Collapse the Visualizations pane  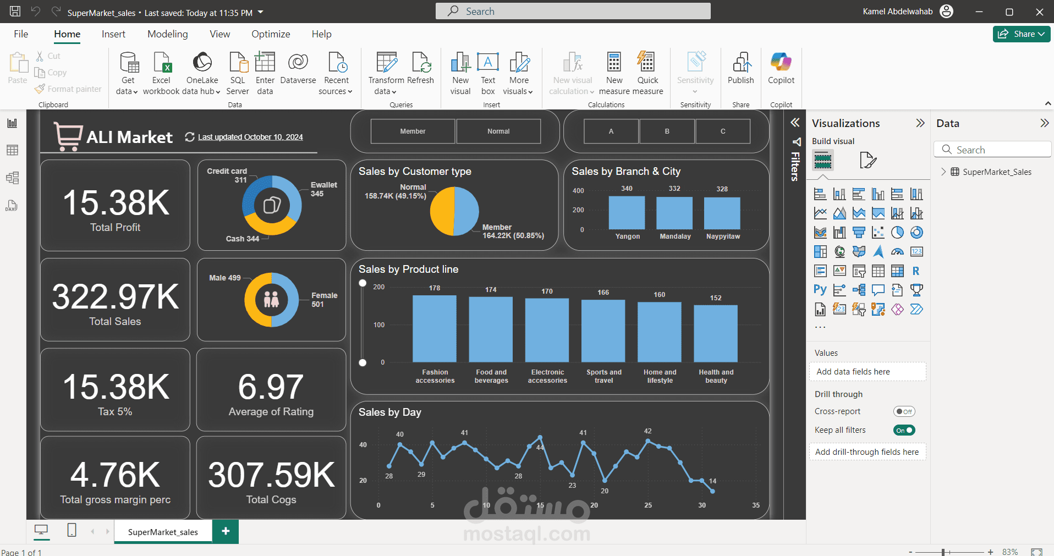[920, 123]
